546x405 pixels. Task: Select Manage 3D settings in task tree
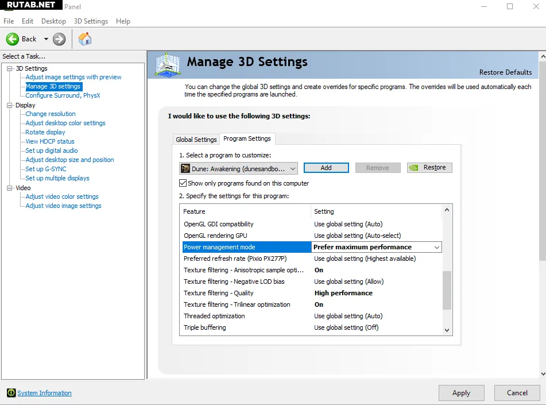(53, 86)
